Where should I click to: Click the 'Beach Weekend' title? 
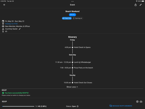click(72, 11)
